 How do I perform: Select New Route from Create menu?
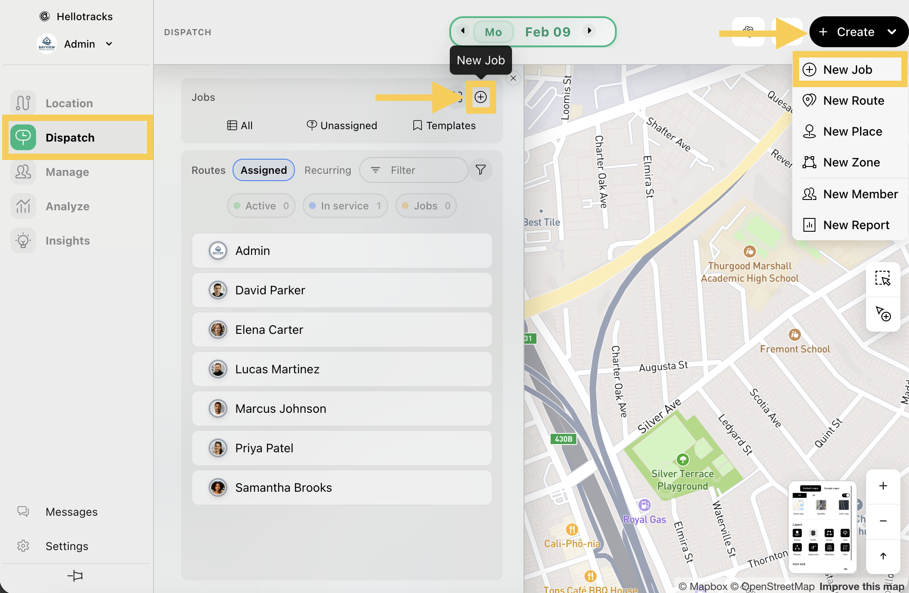(853, 100)
